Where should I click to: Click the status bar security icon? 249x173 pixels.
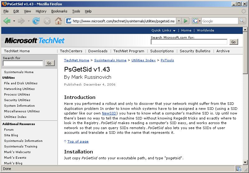(x=238, y=169)
